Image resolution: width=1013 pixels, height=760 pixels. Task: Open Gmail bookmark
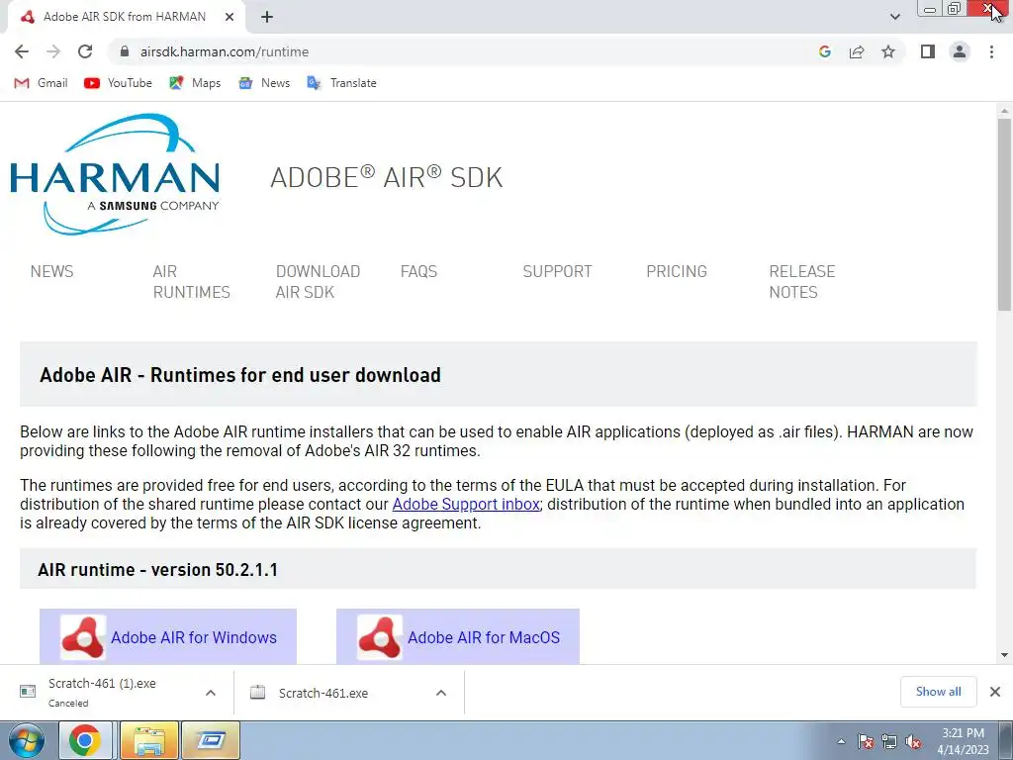point(42,83)
